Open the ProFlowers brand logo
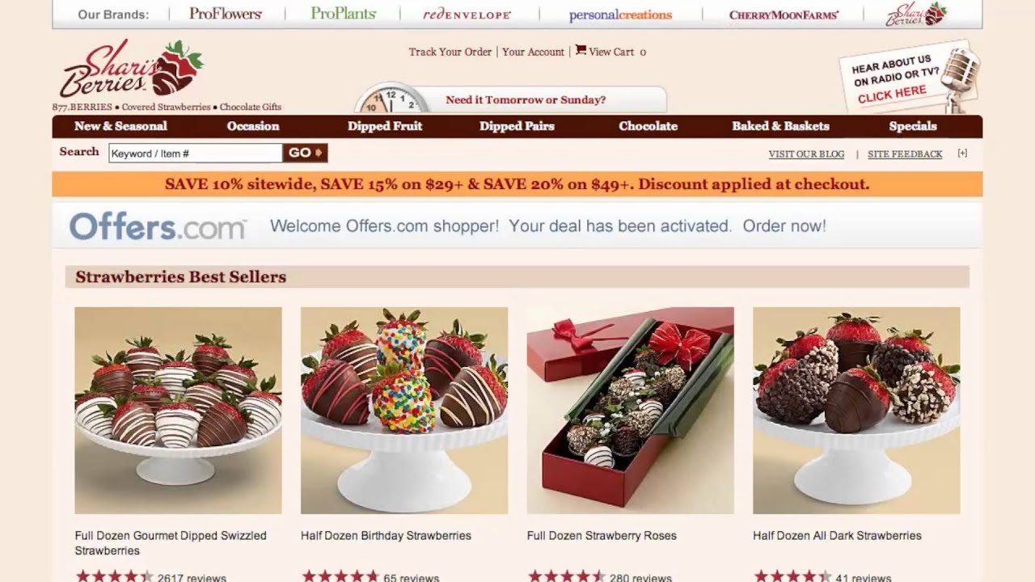 click(x=226, y=14)
